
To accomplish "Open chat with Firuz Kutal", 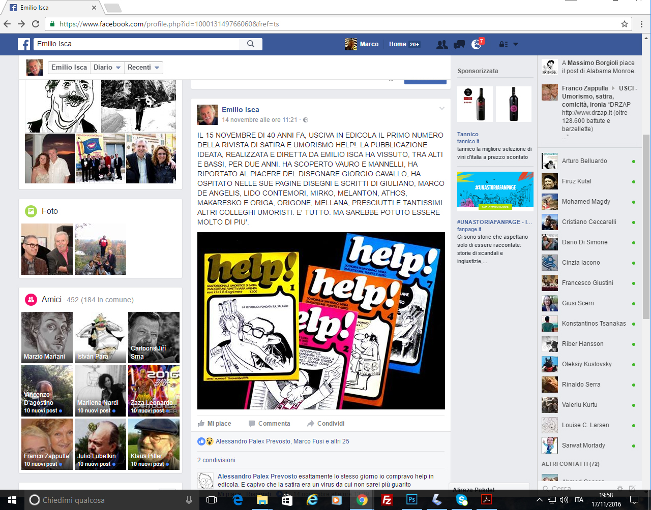I will pyautogui.click(x=588, y=181).
